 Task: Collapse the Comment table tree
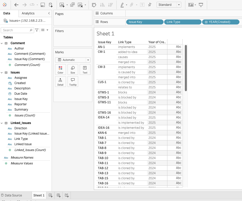pos(2,43)
